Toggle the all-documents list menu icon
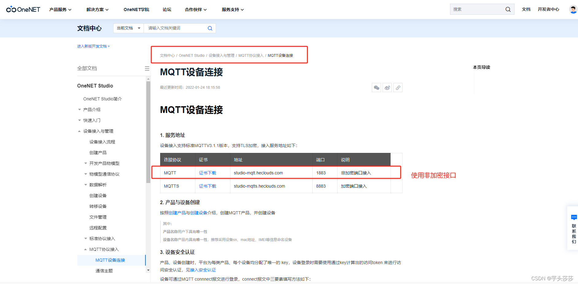Viewport: 578px width, 284px height. (x=147, y=68)
